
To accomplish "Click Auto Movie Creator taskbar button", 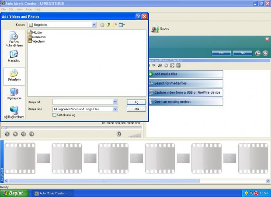I will pos(54,193).
